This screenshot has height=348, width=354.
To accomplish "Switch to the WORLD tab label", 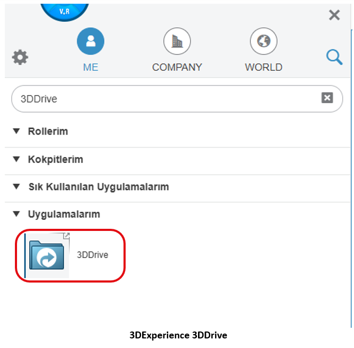I will click(264, 68).
